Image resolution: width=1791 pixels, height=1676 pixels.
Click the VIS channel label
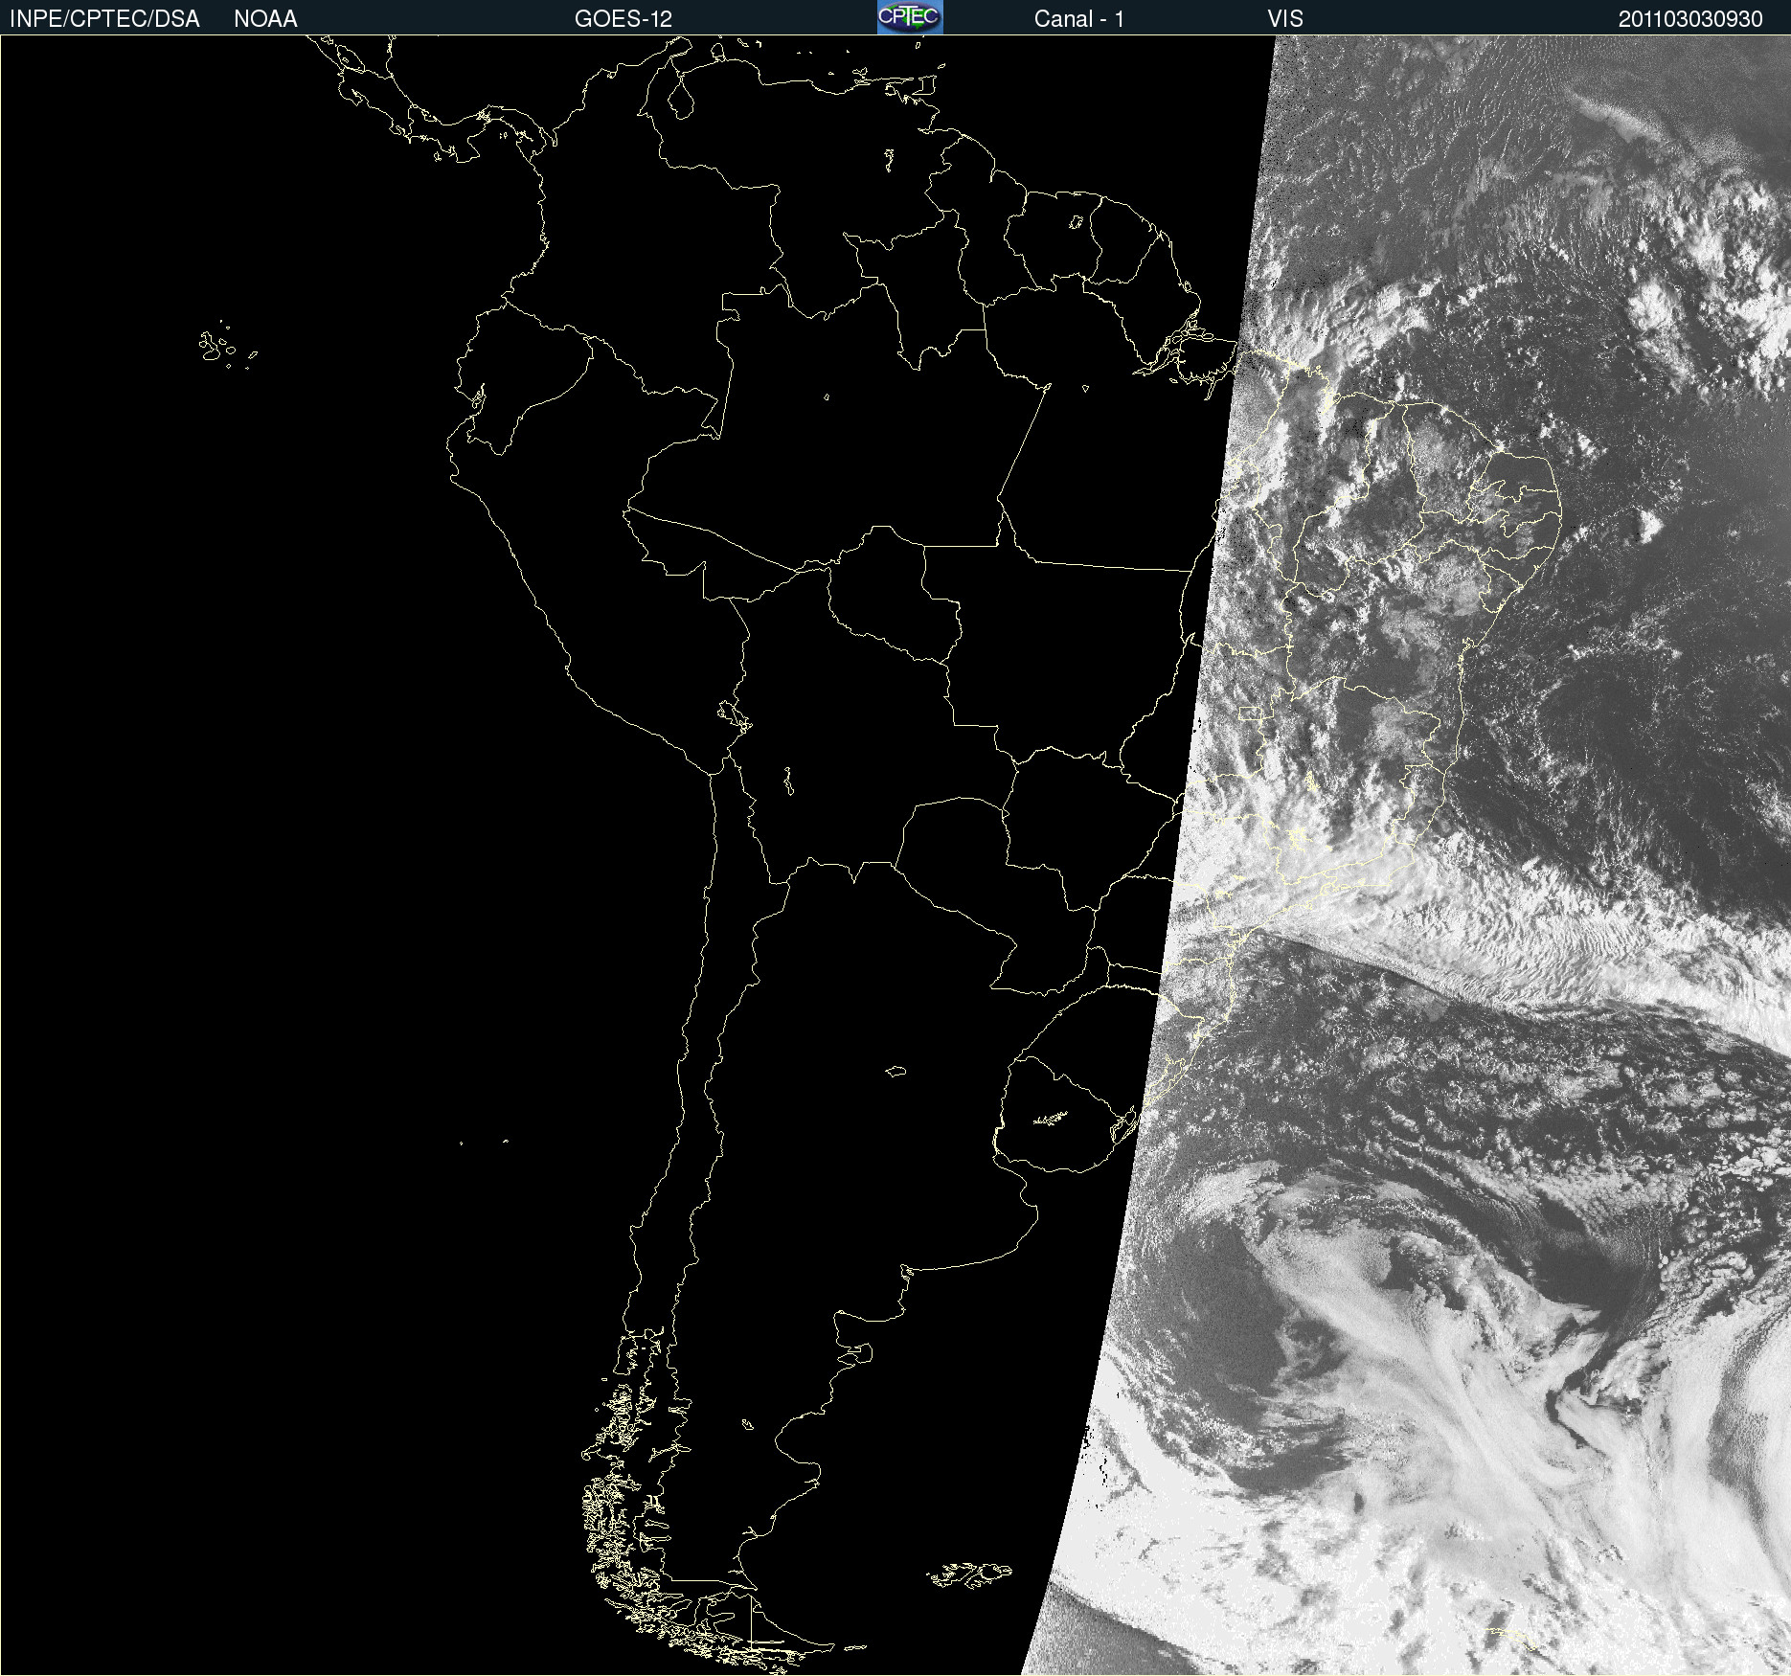pos(1285,19)
